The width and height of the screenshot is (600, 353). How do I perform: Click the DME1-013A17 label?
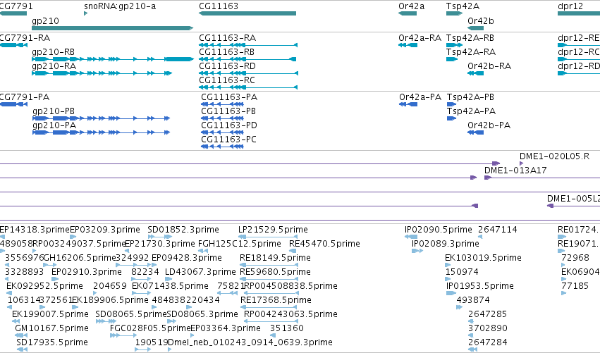click(x=515, y=171)
